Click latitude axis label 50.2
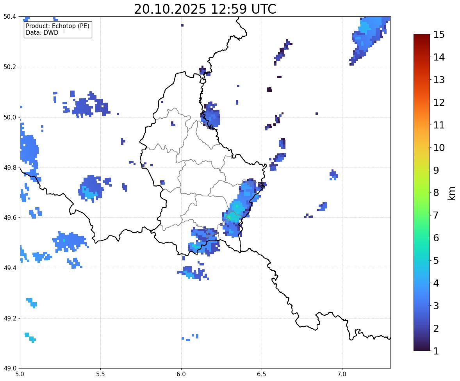Screen dimensions: 460x381 point(10,67)
